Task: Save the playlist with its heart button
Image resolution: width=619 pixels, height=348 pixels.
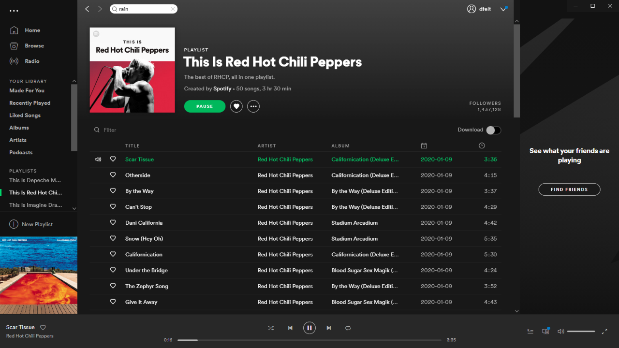Action: point(236,106)
